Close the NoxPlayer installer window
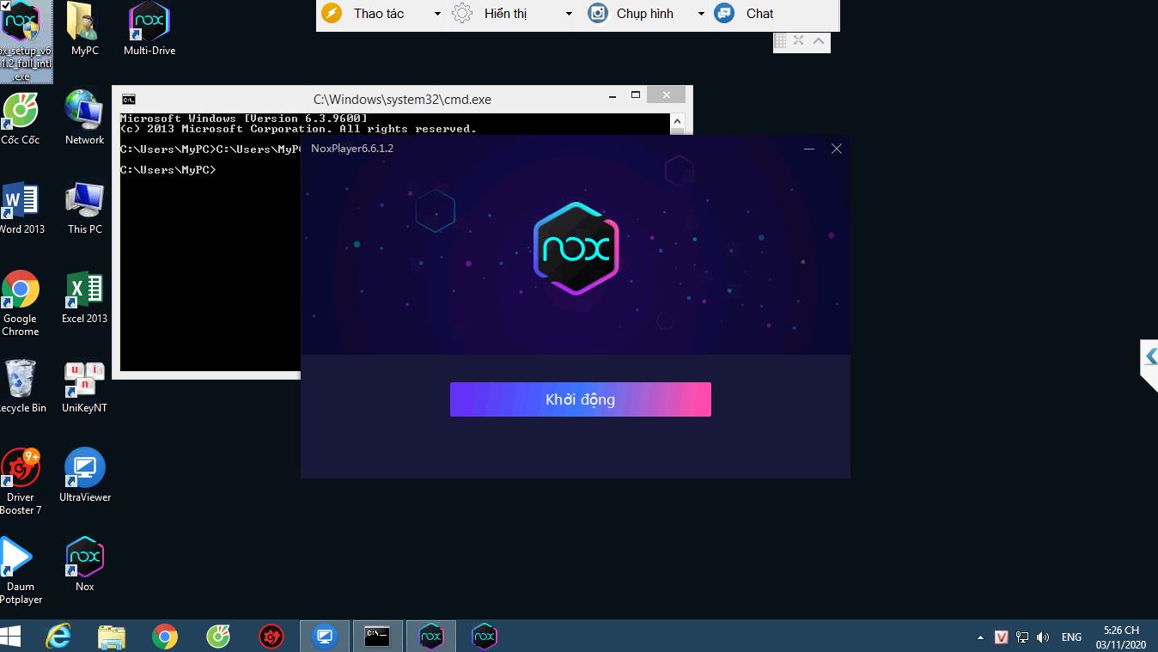This screenshot has height=652, width=1158. [837, 149]
